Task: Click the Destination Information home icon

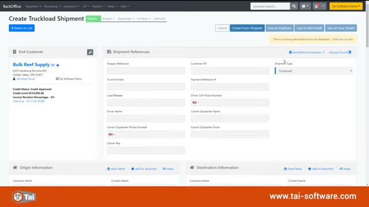Action: click(192, 167)
